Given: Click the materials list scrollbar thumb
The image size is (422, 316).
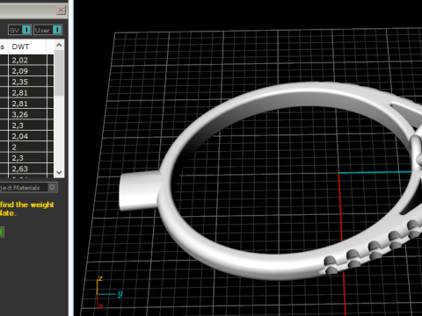Looking at the screenshot, I should click(59, 73).
